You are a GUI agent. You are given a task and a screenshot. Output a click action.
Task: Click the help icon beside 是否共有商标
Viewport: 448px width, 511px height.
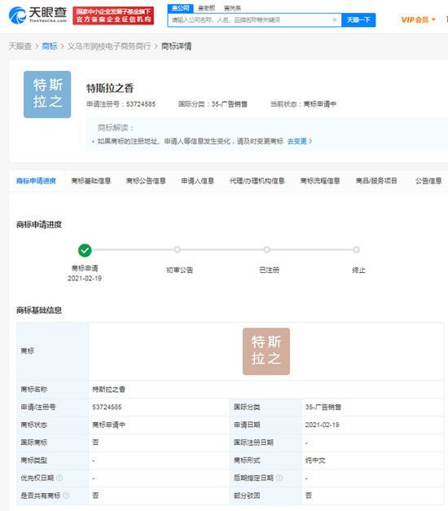pos(66,496)
